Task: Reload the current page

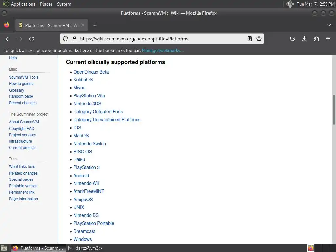Action: pos(31,39)
